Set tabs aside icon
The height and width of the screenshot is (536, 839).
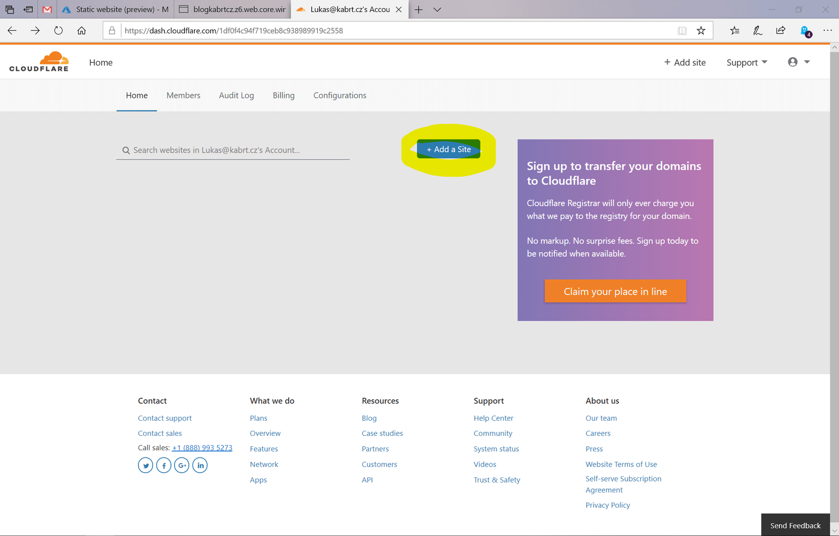[28, 9]
